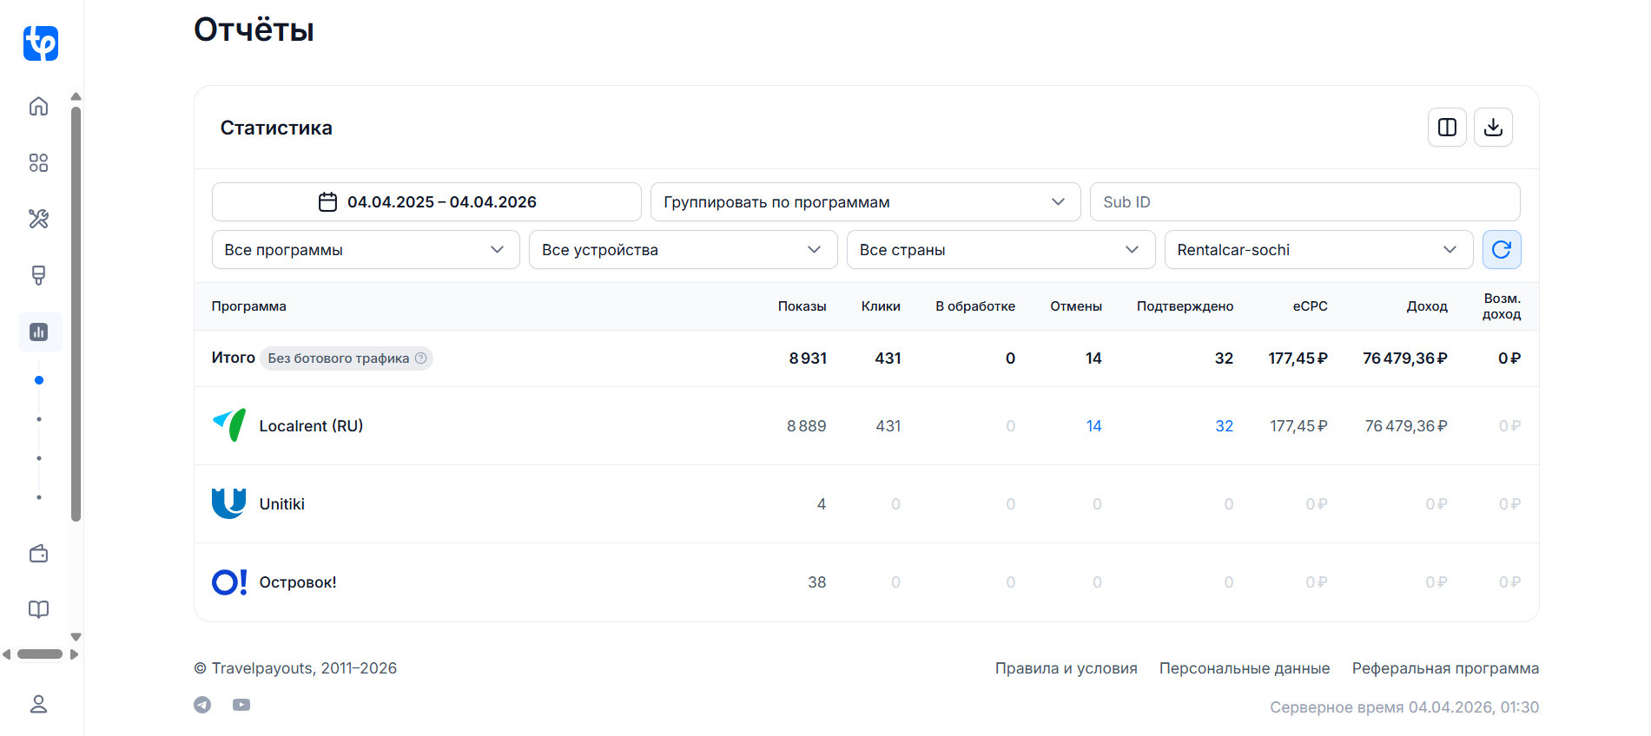Viewport: 1651px width, 736px height.
Task: Open the dashboard grid icon in sidebar
Action: [38, 162]
